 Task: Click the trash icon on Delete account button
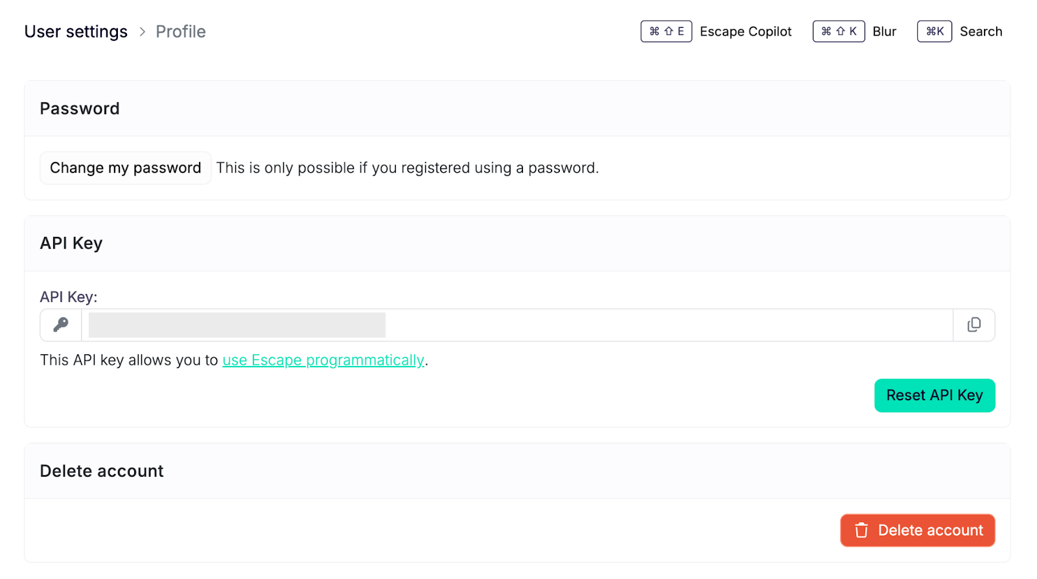861,530
